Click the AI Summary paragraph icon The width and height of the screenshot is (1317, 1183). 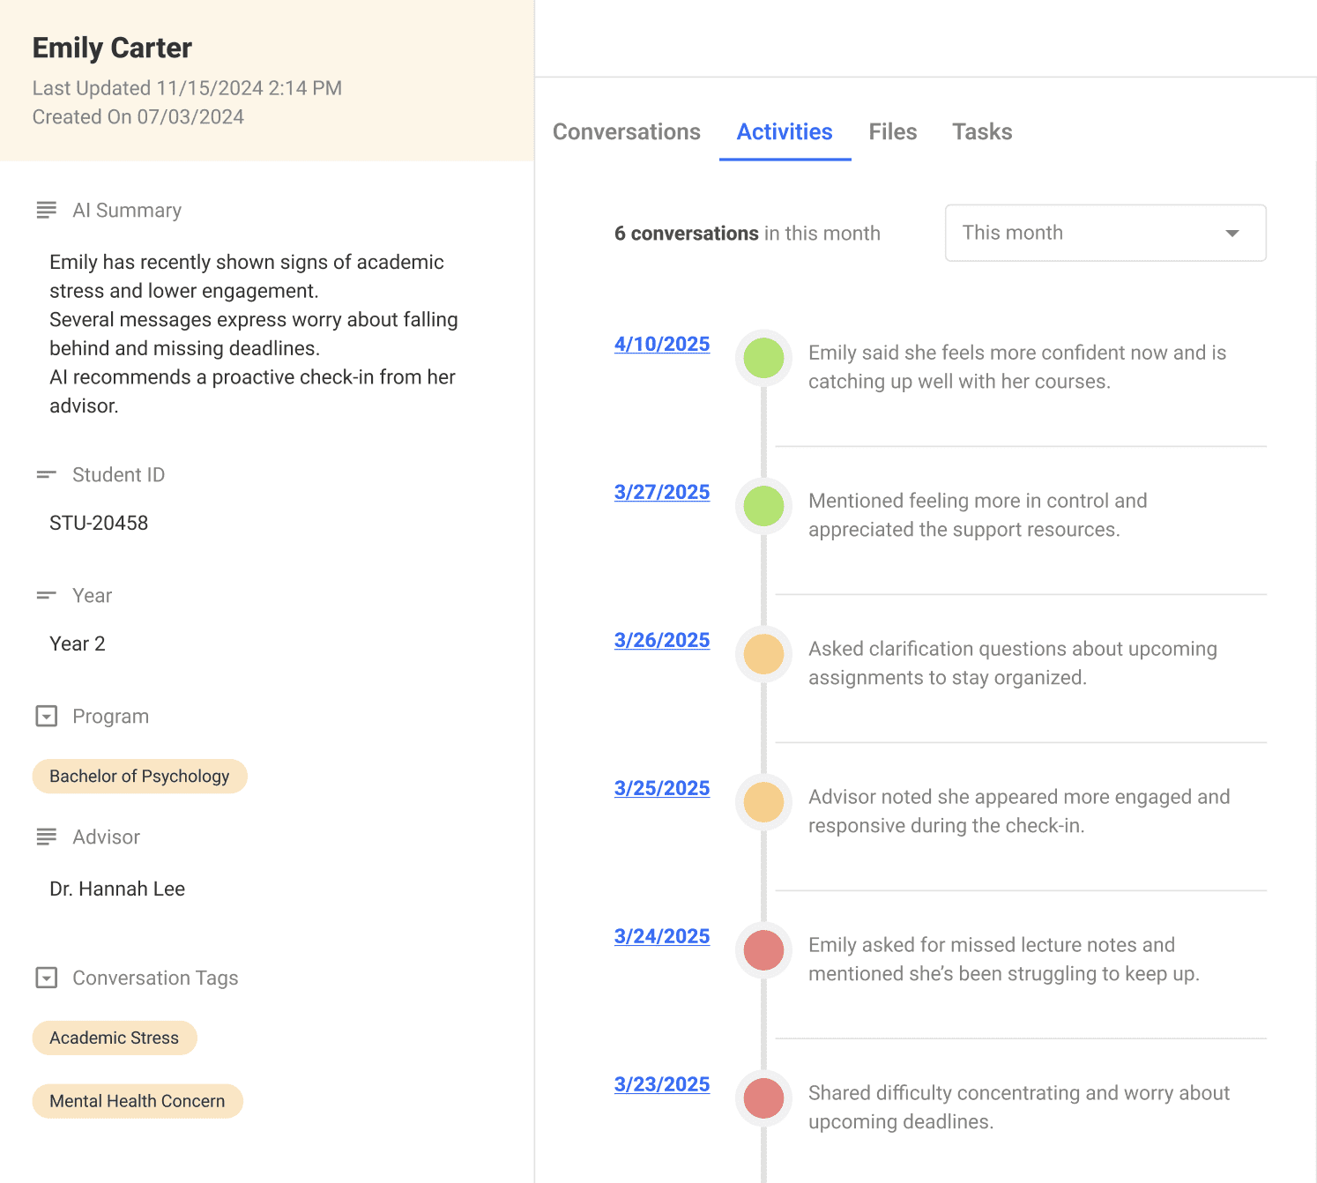(x=46, y=210)
